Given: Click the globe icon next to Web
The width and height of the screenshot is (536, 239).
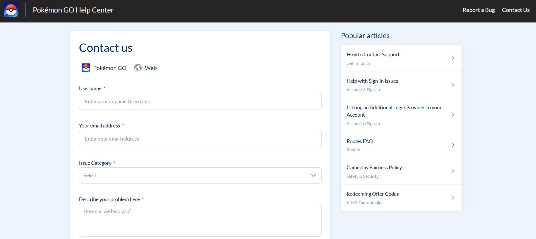Looking at the screenshot, I should click(x=138, y=68).
